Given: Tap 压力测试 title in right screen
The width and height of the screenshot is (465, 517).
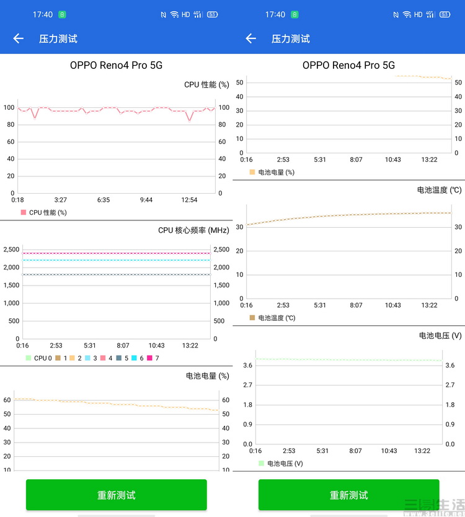Looking at the screenshot, I should point(291,38).
